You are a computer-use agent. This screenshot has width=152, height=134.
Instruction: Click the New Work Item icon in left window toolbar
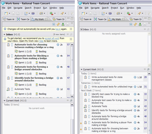[x=26, y=13]
